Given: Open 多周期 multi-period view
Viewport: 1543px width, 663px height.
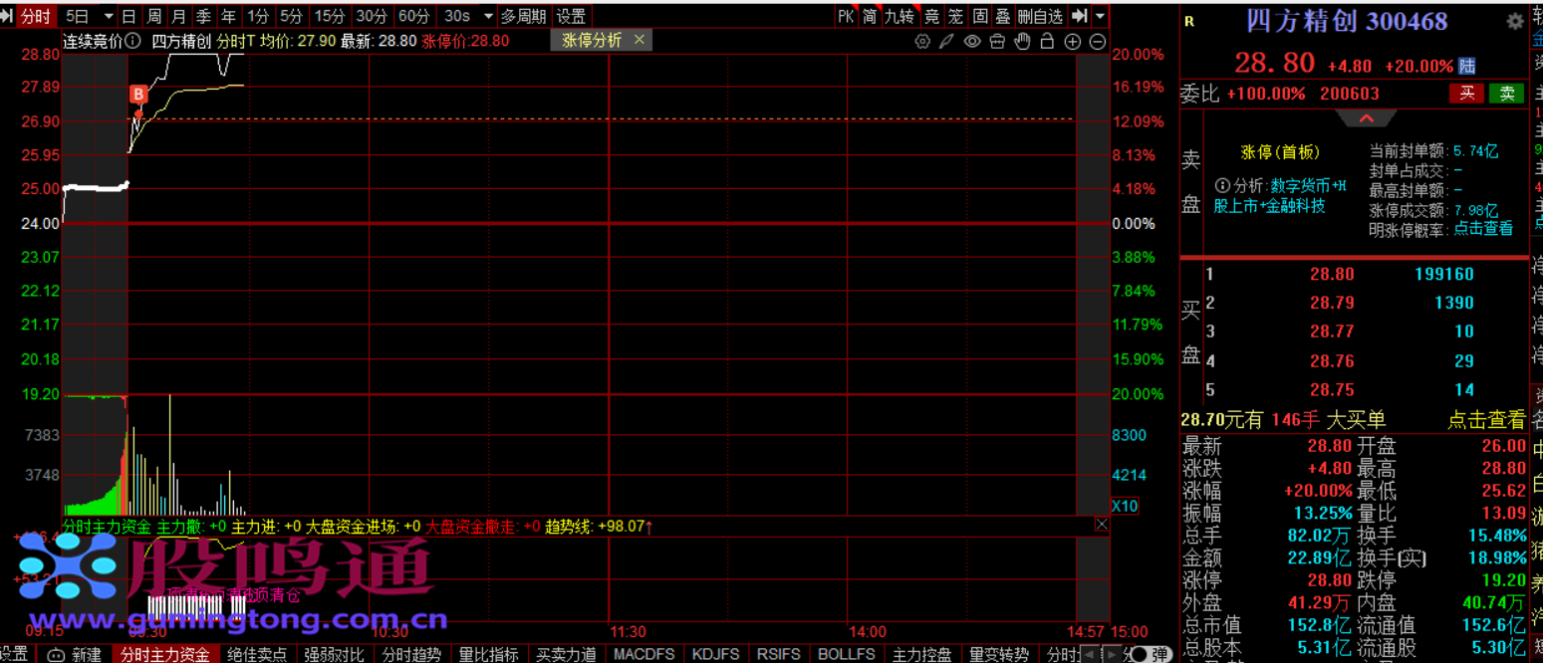Looking at the screenshot, I should pos(524,16).
